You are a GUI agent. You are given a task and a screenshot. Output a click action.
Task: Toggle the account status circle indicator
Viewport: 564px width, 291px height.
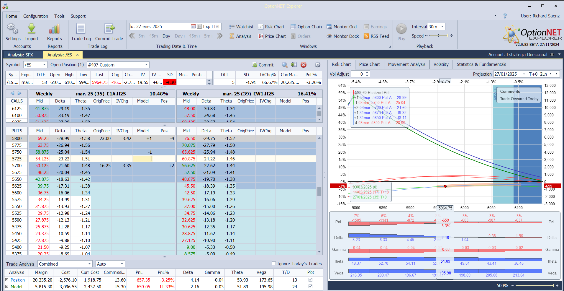click(x=552, y=55)
